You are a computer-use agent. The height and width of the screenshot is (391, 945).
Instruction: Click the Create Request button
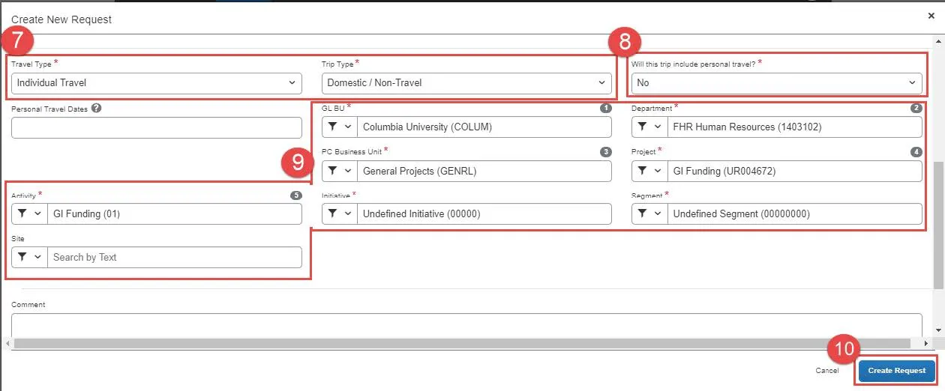pos(897,371)
